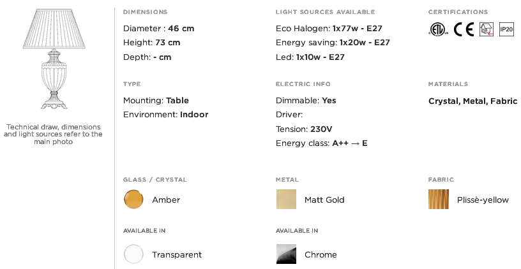
Task: Click the Amber label text
Action: 166,200
